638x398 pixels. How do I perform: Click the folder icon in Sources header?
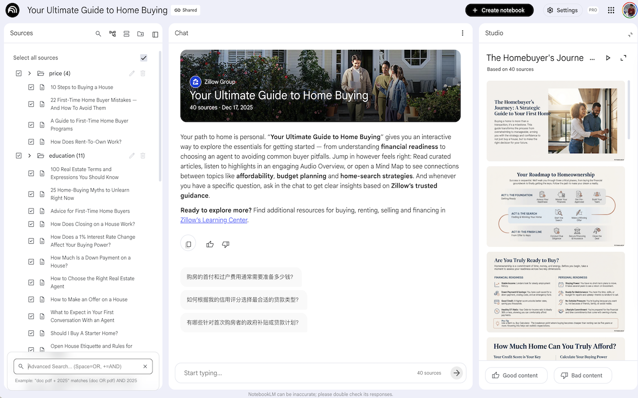[141, 34]
